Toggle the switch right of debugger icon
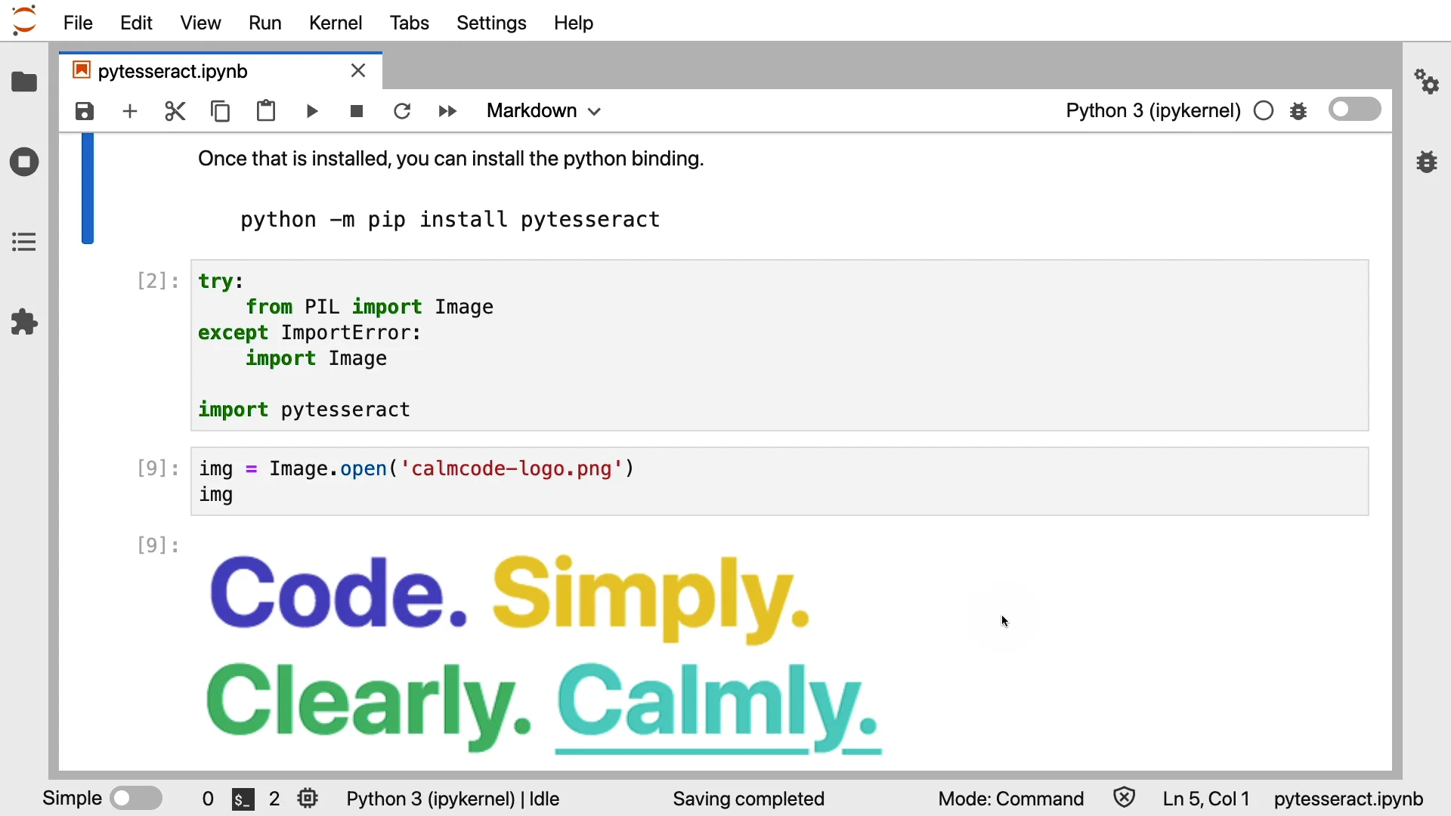This screenshot has height=816, width=1451. [x=1356, y=110]
